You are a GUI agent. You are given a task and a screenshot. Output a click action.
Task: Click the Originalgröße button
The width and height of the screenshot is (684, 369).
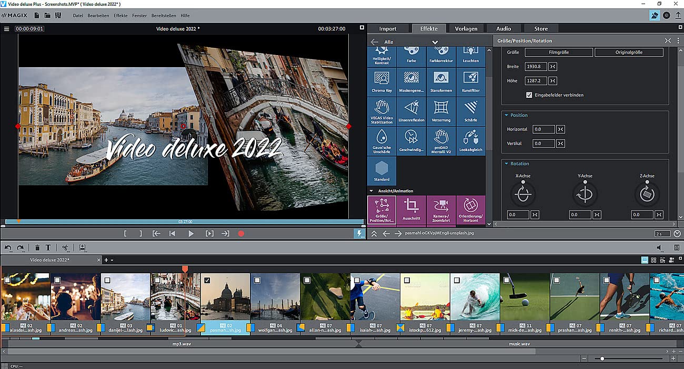629,52
